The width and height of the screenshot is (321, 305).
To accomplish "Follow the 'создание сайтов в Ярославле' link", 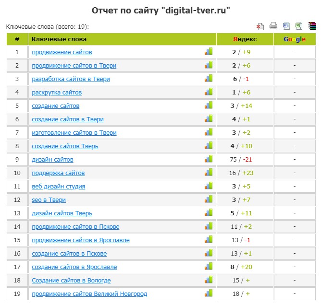I will point(74,267).
